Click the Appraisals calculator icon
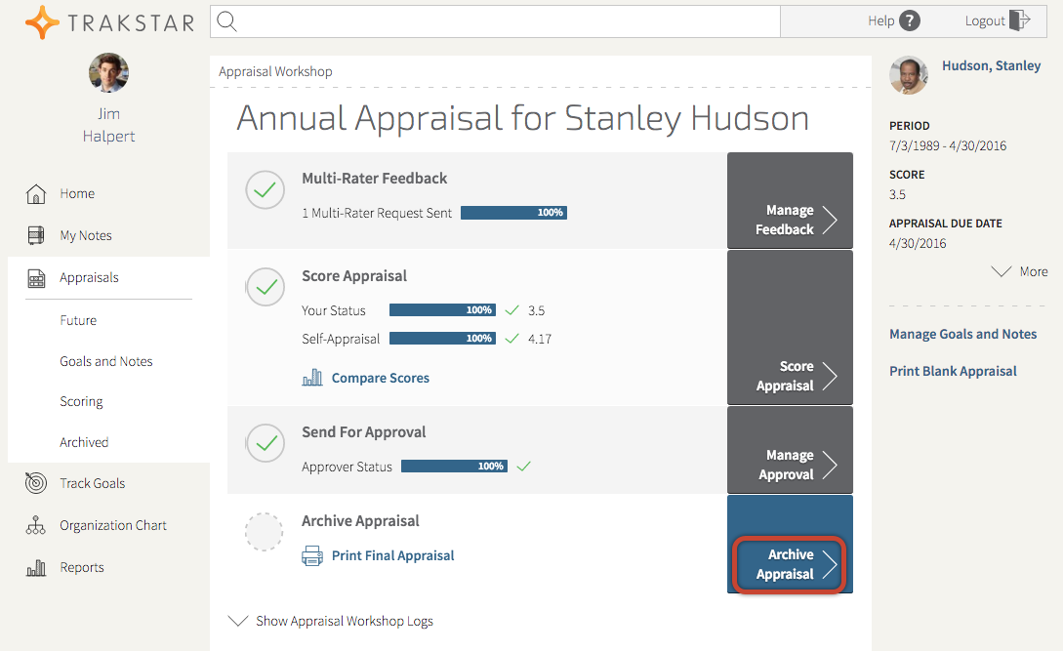The image size is (1063, 651). click(x=36, y=277)
